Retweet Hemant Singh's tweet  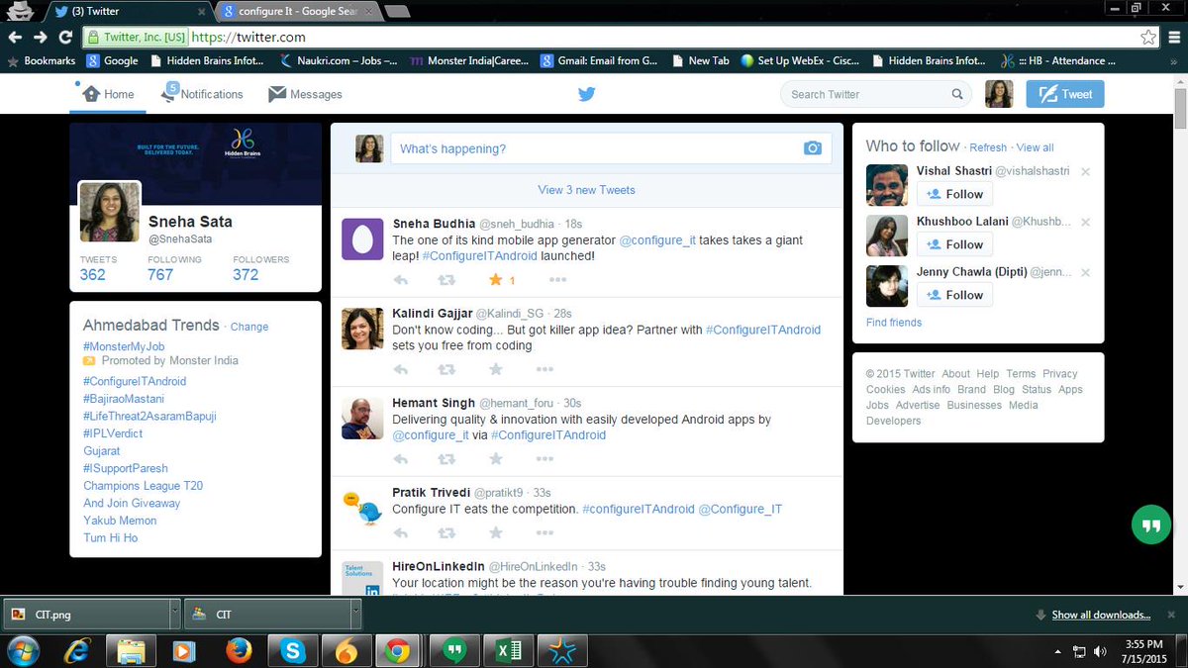pos(446,459)
